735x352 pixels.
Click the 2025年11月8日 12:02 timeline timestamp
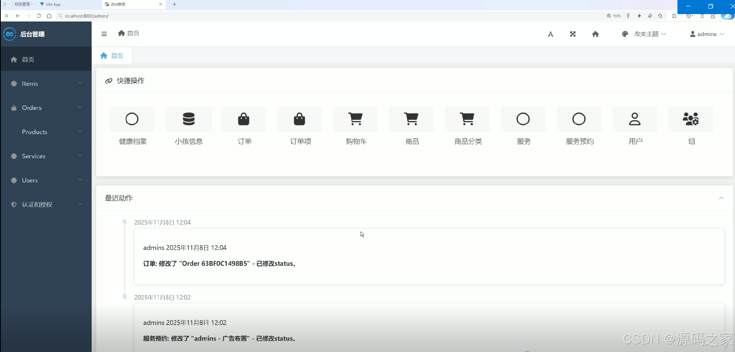click(x=163, y=297)
